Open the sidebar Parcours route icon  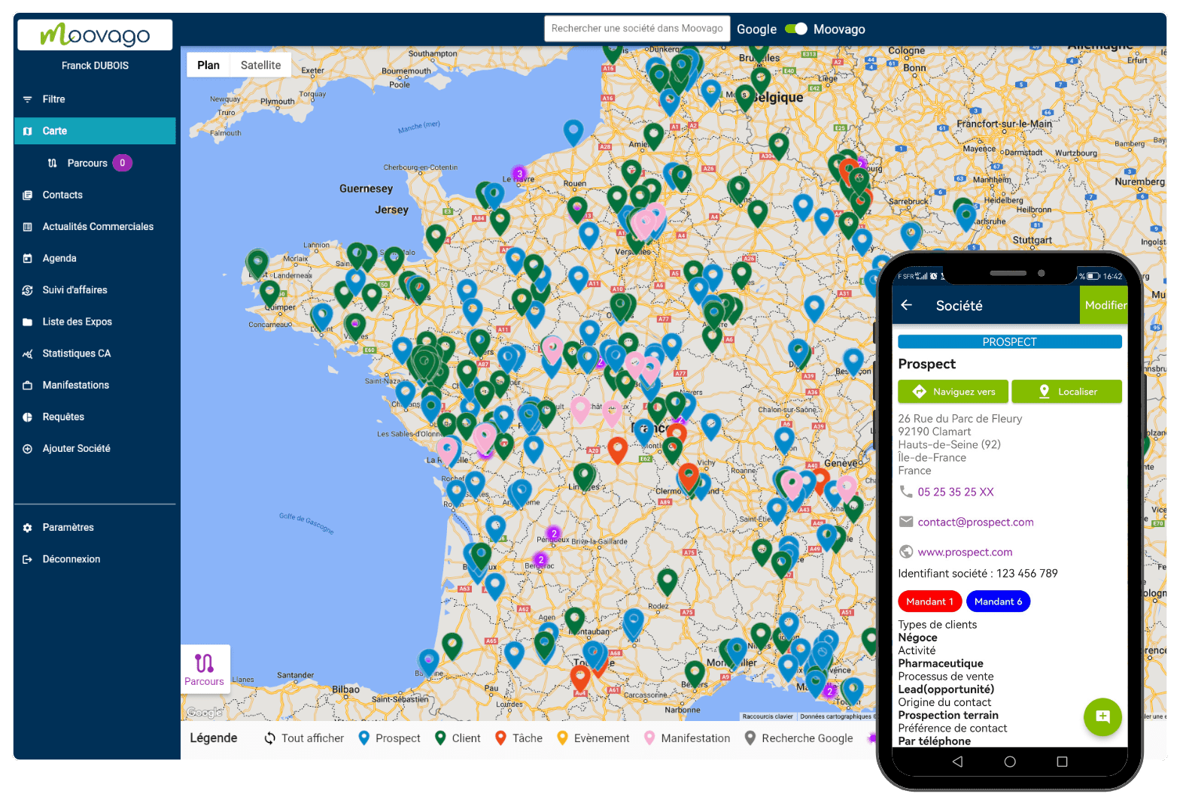click(x=53, y=163)
